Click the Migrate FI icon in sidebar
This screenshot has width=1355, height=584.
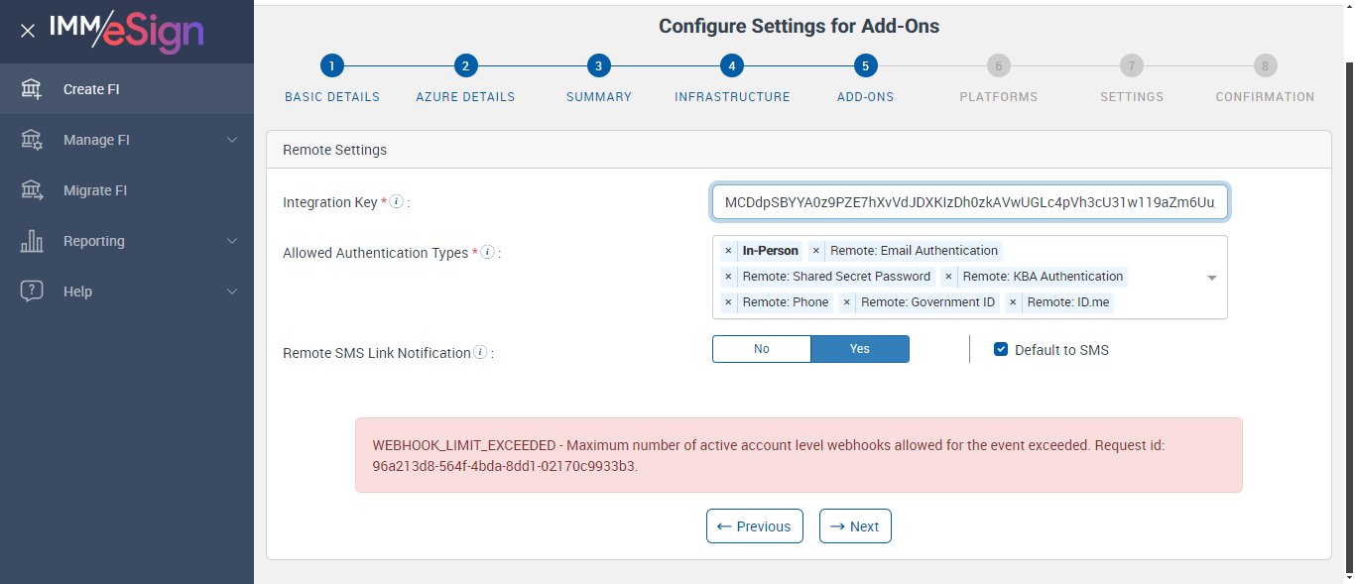pos(32,190)
